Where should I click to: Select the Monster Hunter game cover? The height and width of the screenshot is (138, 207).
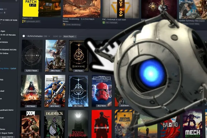[55, 56]
